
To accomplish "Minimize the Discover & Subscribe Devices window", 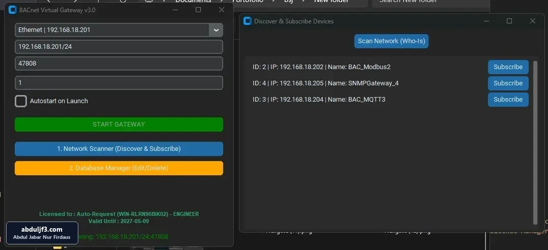I will point(486,21).
